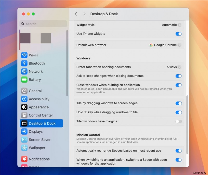Open Notifications settings
The height and width of the screenshot is (175, 208).
41,159
